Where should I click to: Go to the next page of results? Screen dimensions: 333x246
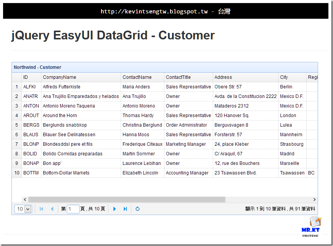click(115, 209)
